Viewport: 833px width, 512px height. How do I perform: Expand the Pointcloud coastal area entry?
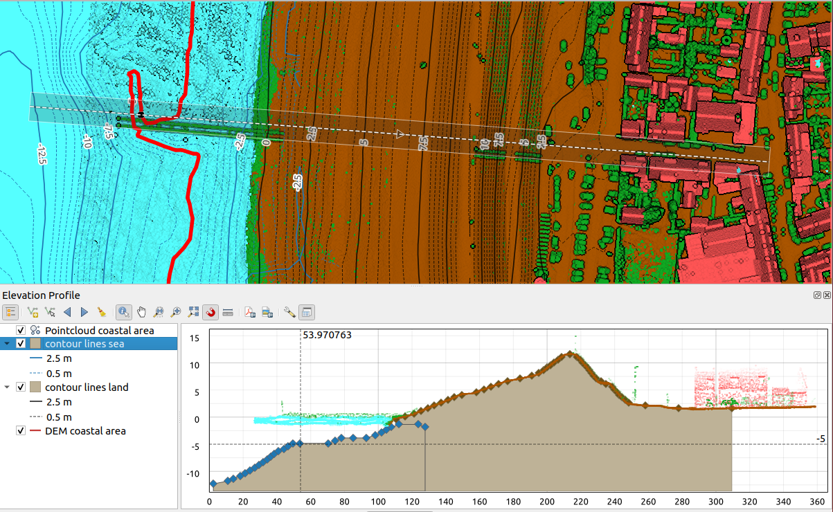pos(6,330)
